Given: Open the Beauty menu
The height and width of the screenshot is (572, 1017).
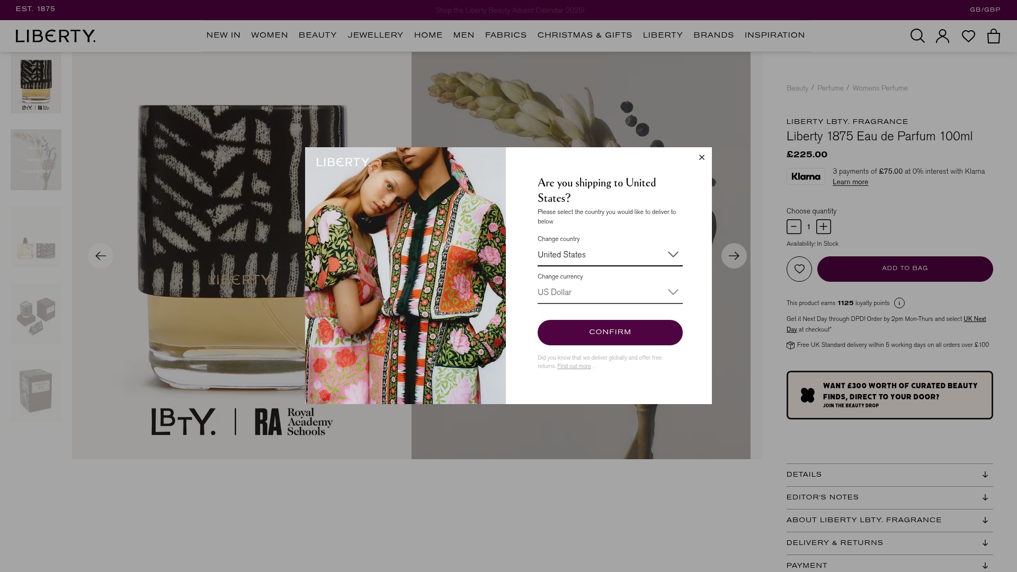Looking at the screenshot, I should point(318,35).
